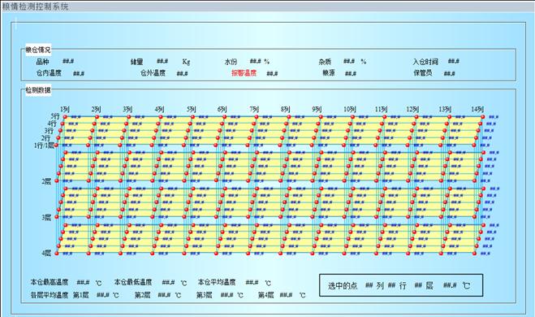
Task: Click the 3行 row label
Action: click(49, 131)
